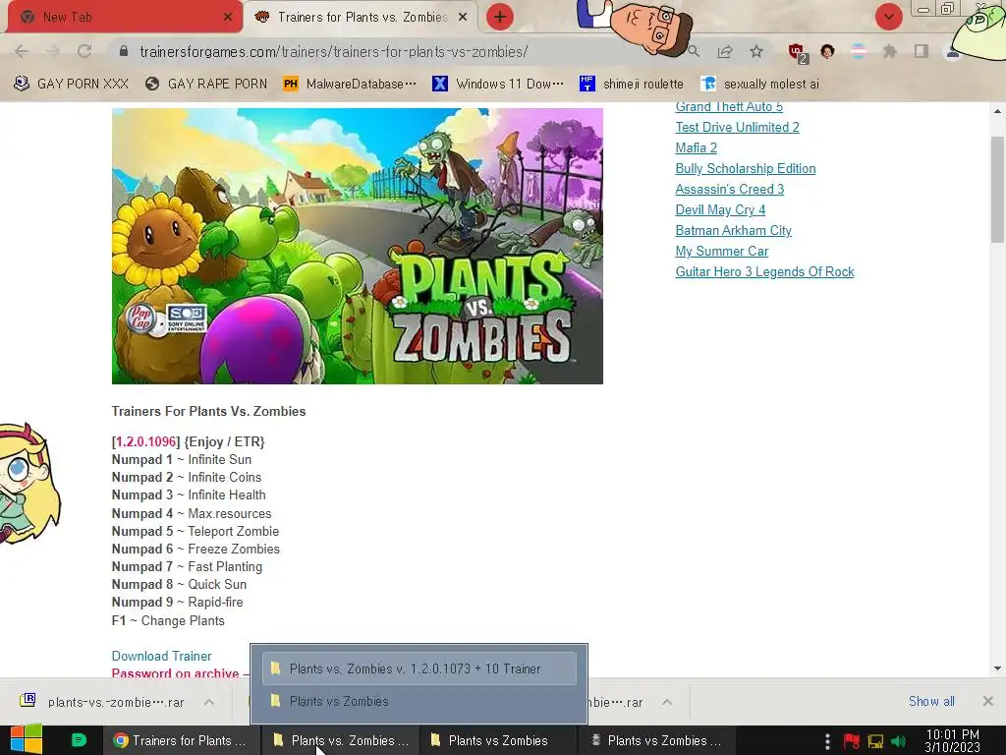The image size is (1006, 755).
Task: Click the share page icon in address bar
Action: coord(725,51)
